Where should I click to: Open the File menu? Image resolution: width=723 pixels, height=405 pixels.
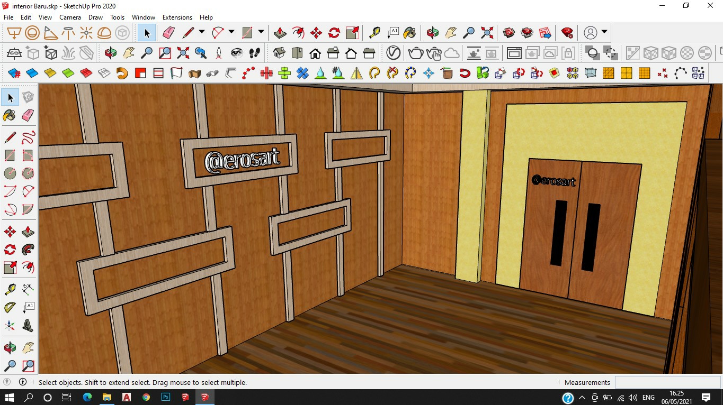pos(8,17)
